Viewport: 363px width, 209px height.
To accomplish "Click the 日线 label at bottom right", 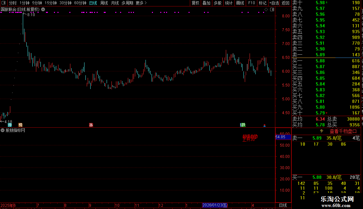I will pos(283,205).
